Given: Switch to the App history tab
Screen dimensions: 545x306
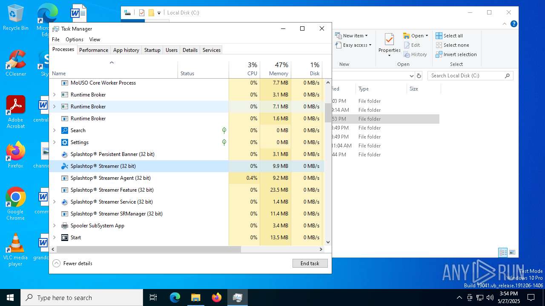Looking at the screenshot, I should pyautogui.click(x=126, y=50).
